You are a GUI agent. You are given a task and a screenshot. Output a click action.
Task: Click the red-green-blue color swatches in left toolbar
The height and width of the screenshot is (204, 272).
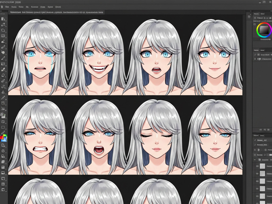(x=3, y=138)
